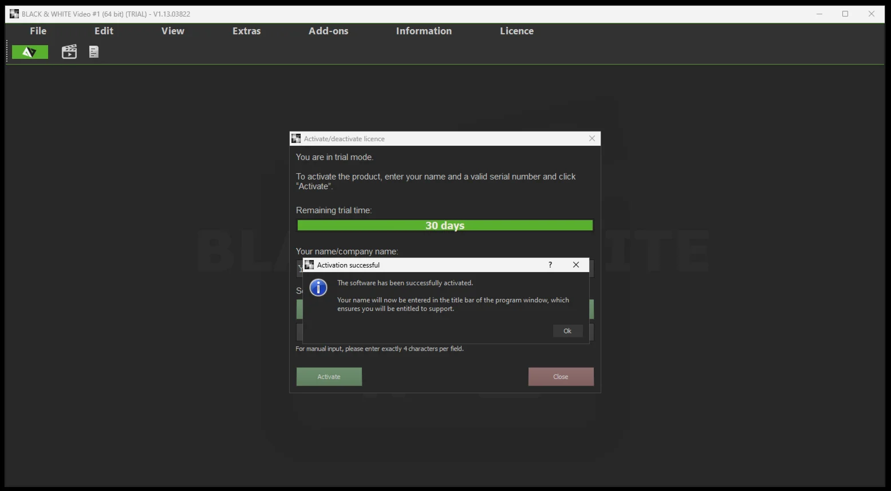The height and width of the screenshot is (491, 891).
Task: Open the Licence menu
Action: [517, 31]
